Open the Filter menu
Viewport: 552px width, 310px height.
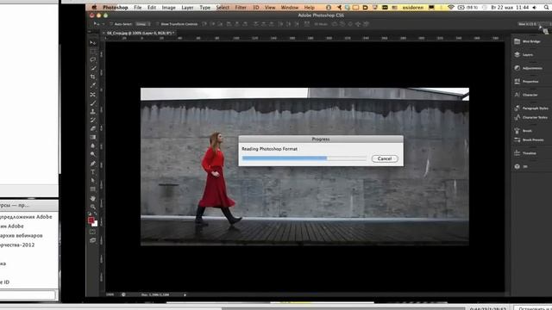241,8
